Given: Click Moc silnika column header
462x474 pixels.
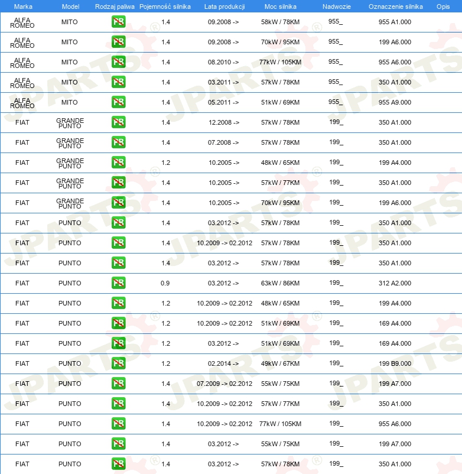Looking at the screenshot, I should click(281, 7).
